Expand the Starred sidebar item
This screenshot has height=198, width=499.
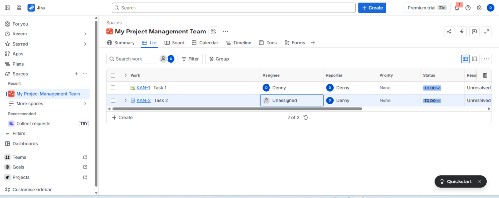pyautogui.click(x=85, y=44)
